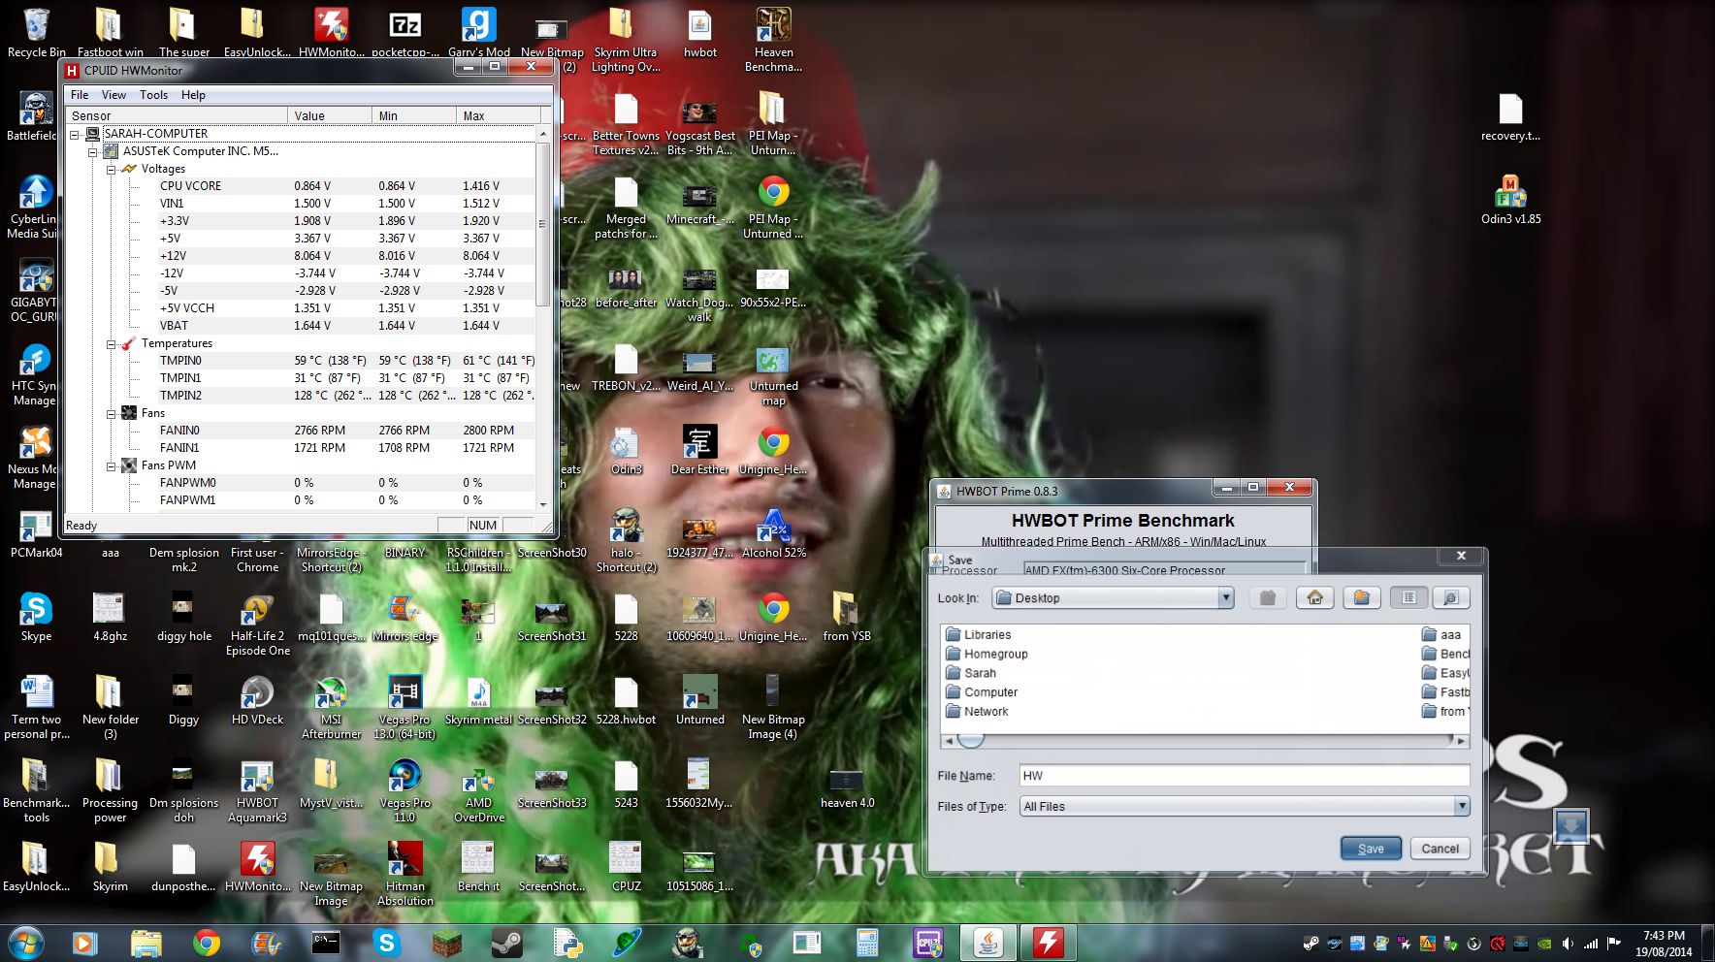
Task: Open Minecraft from the taskbar
Action: (x=446, y=943)
